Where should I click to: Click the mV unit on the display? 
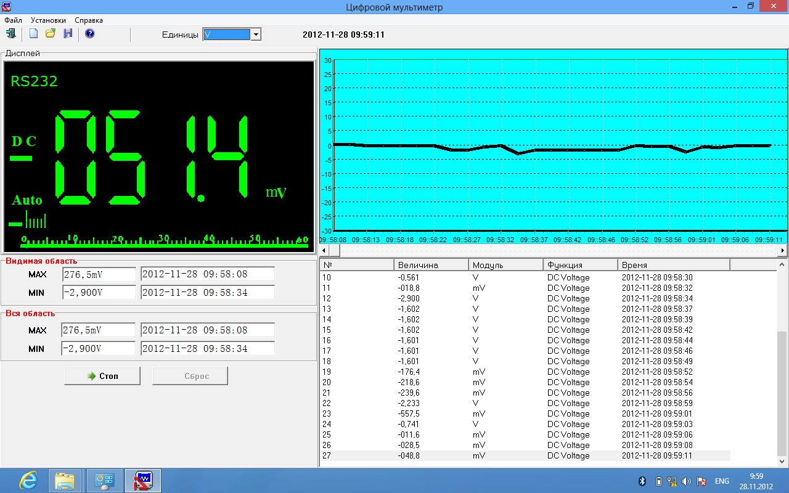pos(276,192)
